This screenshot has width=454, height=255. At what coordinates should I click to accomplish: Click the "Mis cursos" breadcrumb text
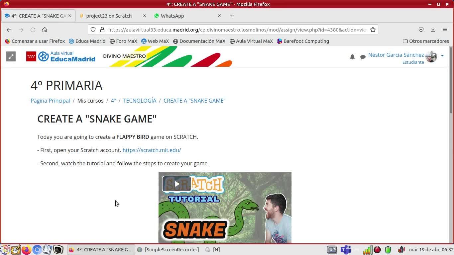[90, 101]
